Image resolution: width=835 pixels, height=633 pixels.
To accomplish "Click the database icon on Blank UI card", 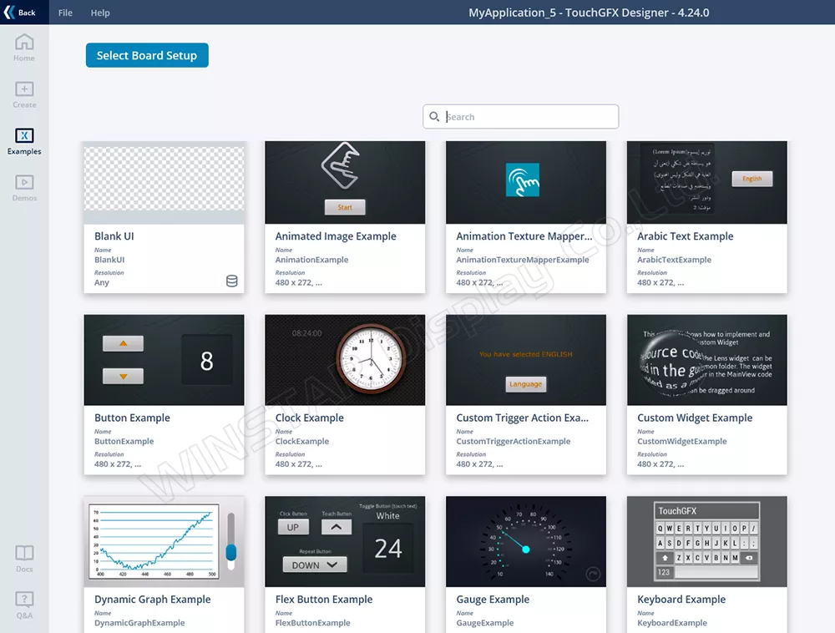I will 232,281.
